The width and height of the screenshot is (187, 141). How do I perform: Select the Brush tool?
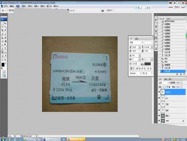[x=5, y=34]
